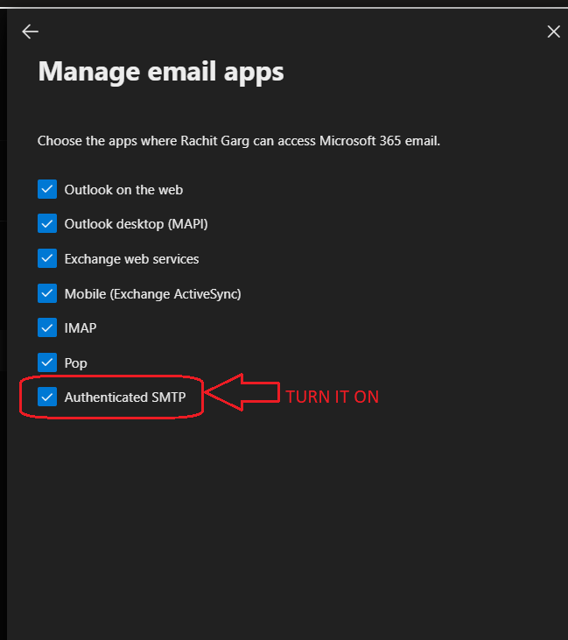568x640 pixels.
Task: Uncheck the IMAP checkbox
Action: [x=47, y=327]
